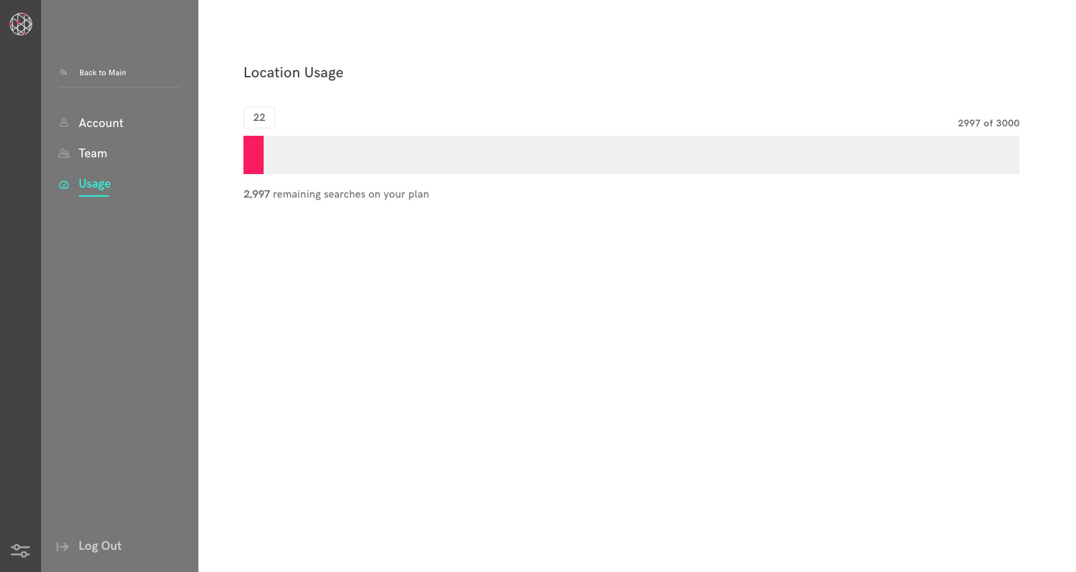Click the remaining searches on your plan text
Screen dimensions: 1076x572
(350, 194)
